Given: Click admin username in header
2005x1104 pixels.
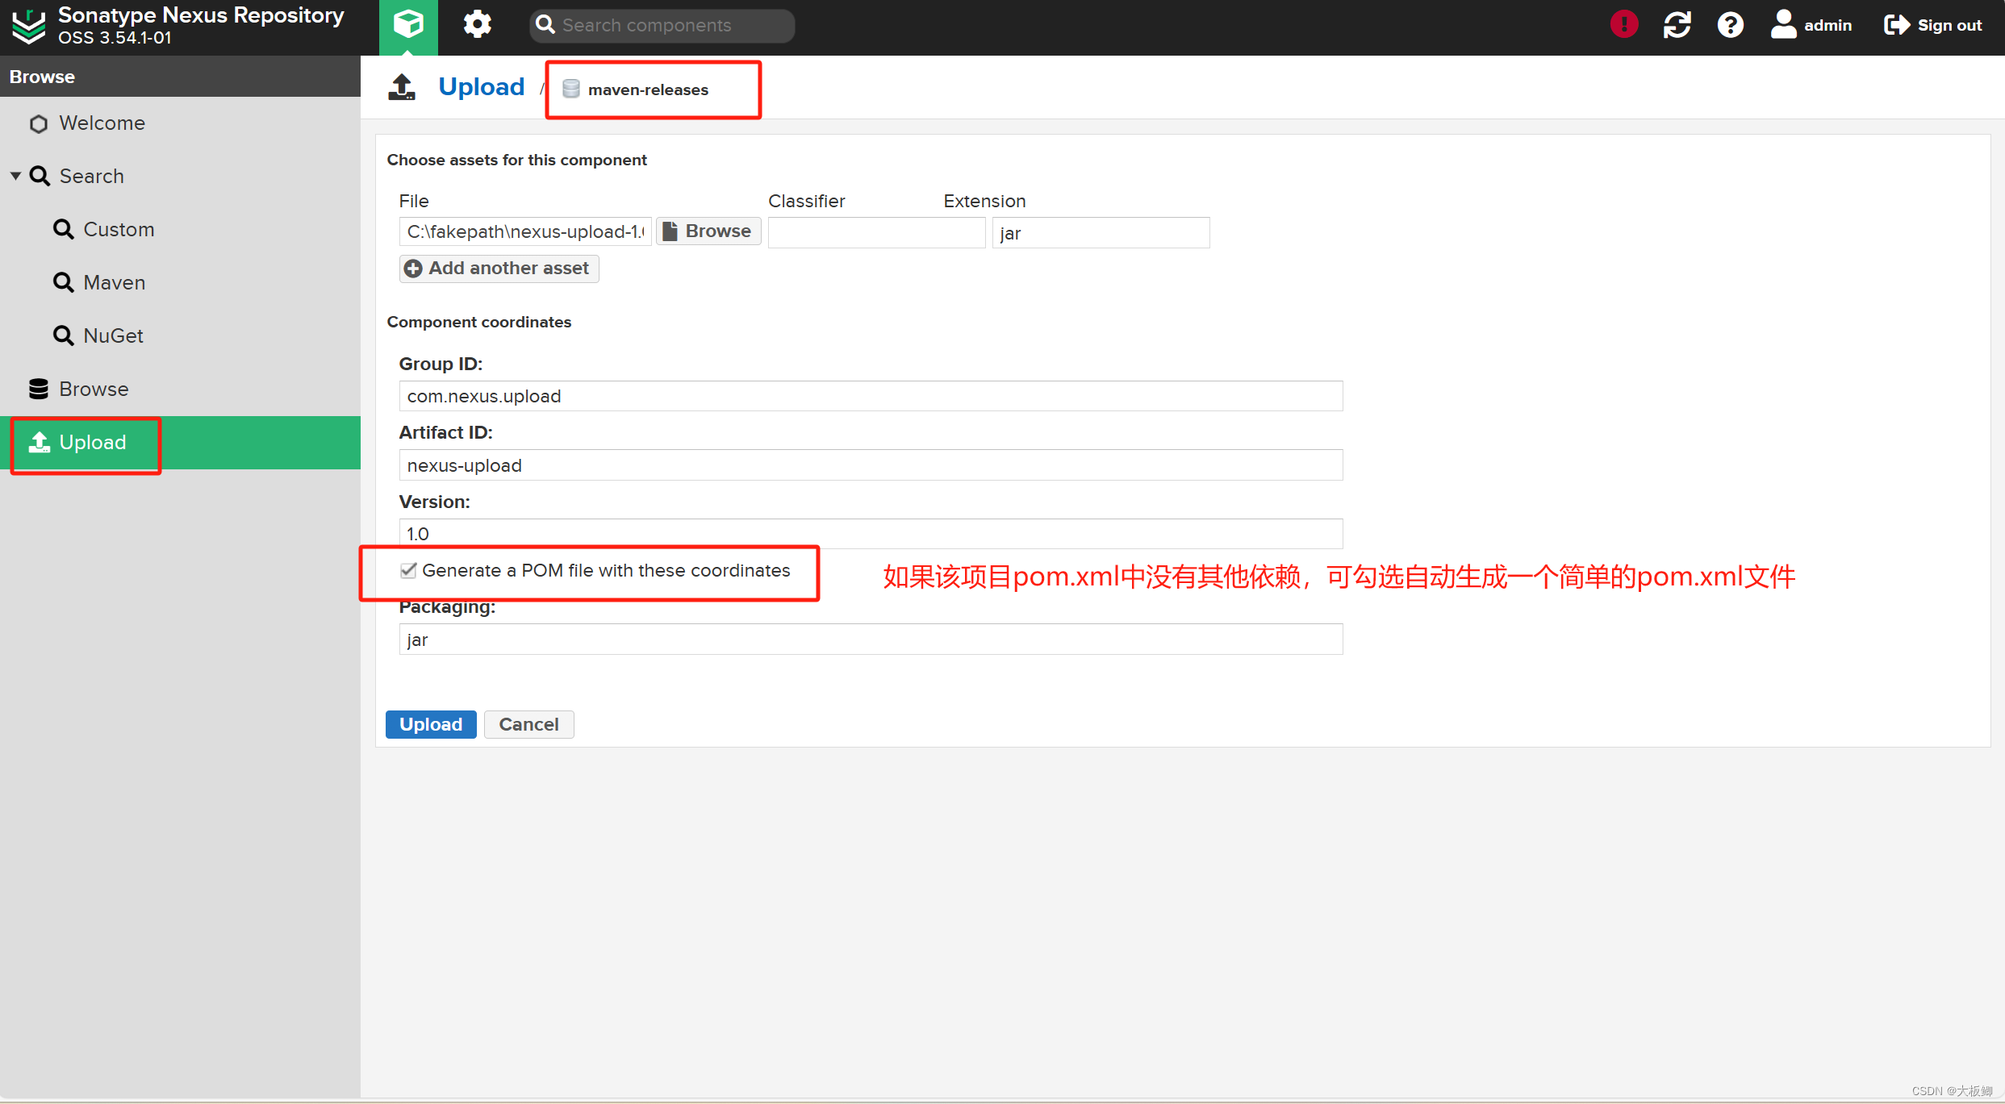Looking at the screenshot, I should point(1827,25).
